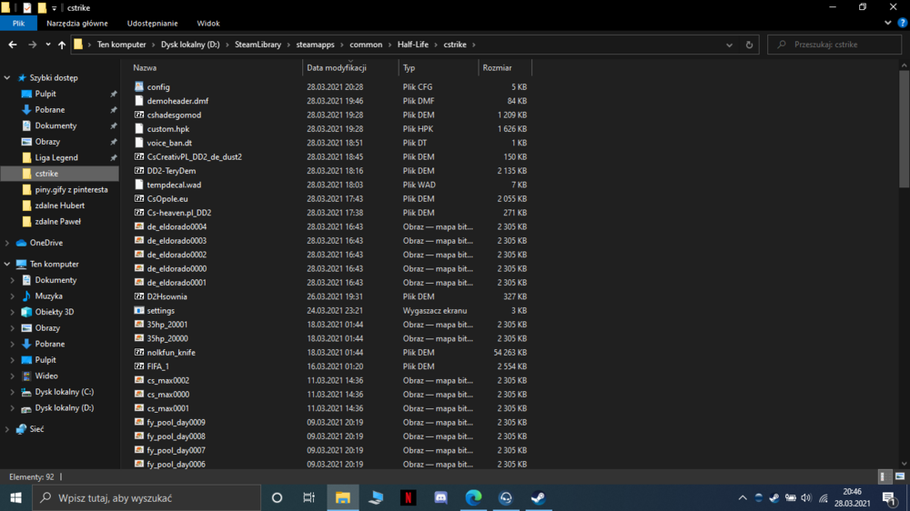Open the notification center icon

pyautogui.click(x=889, y=497)
